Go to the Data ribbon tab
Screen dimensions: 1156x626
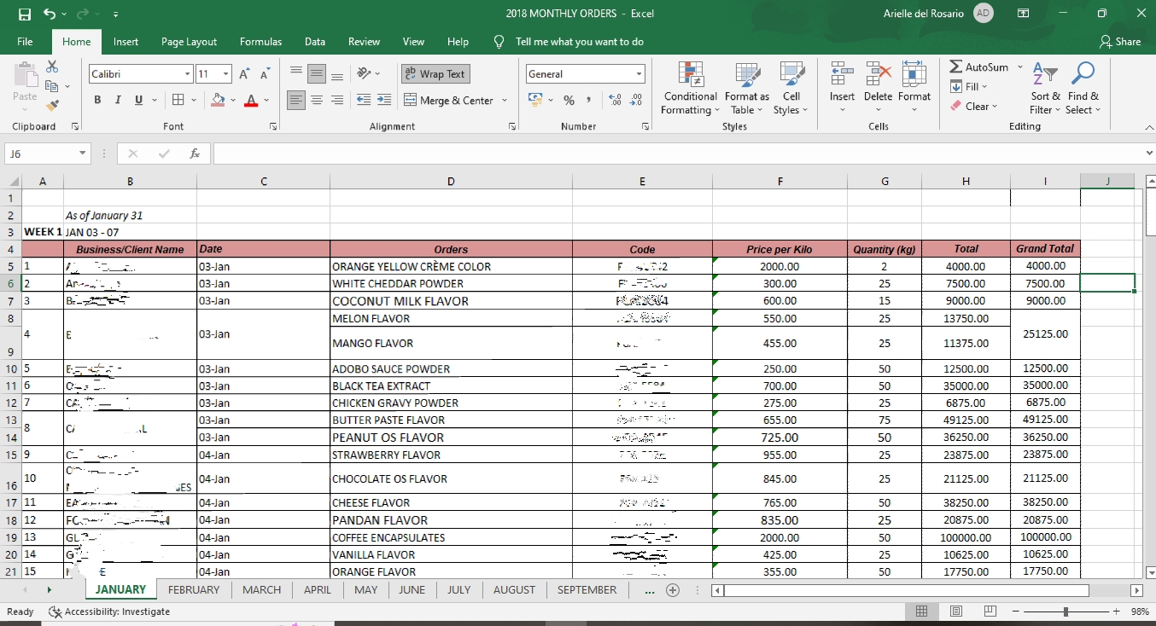click(315, 42)
